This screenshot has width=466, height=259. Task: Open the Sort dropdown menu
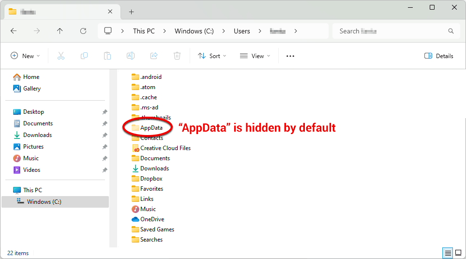click(x=212, y=56)
